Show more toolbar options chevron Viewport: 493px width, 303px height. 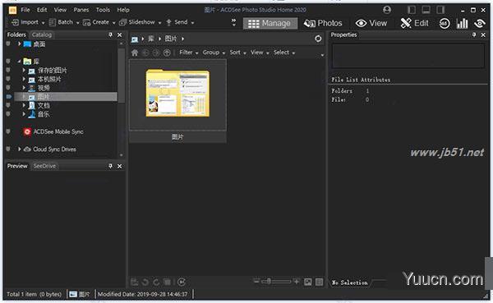tap(233, 22)
